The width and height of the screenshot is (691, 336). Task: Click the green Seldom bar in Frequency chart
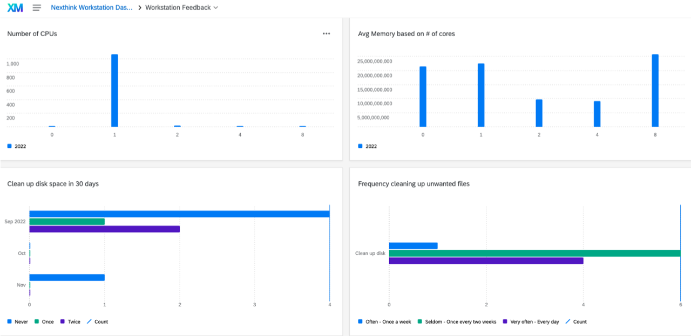pyautogui.click(x=534, y=253)
